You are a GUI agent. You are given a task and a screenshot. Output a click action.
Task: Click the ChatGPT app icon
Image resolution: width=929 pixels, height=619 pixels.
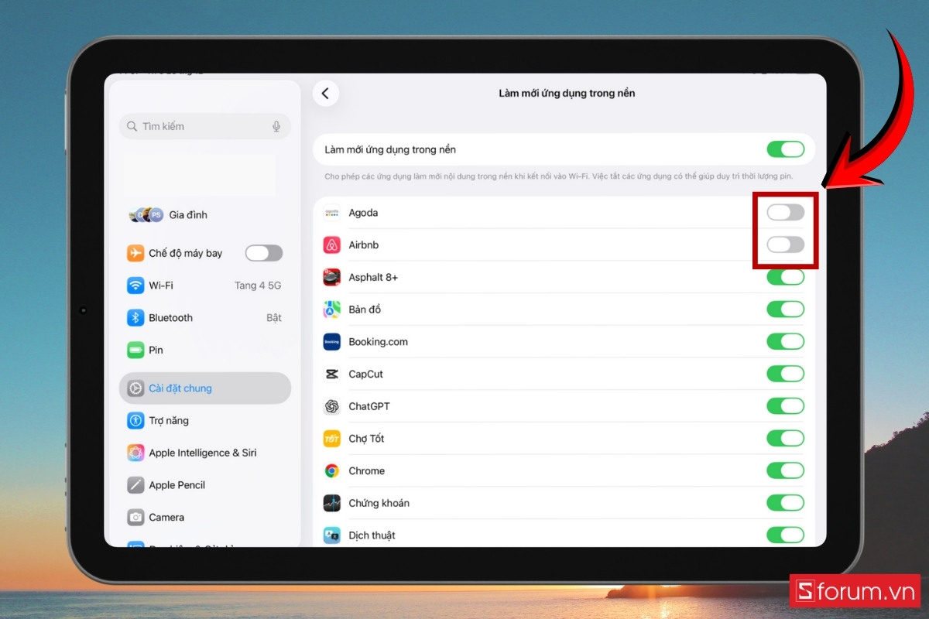click(x=331, y=406)
